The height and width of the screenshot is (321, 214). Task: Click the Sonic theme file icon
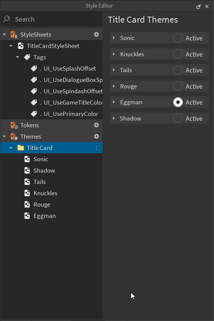point(27,159)
